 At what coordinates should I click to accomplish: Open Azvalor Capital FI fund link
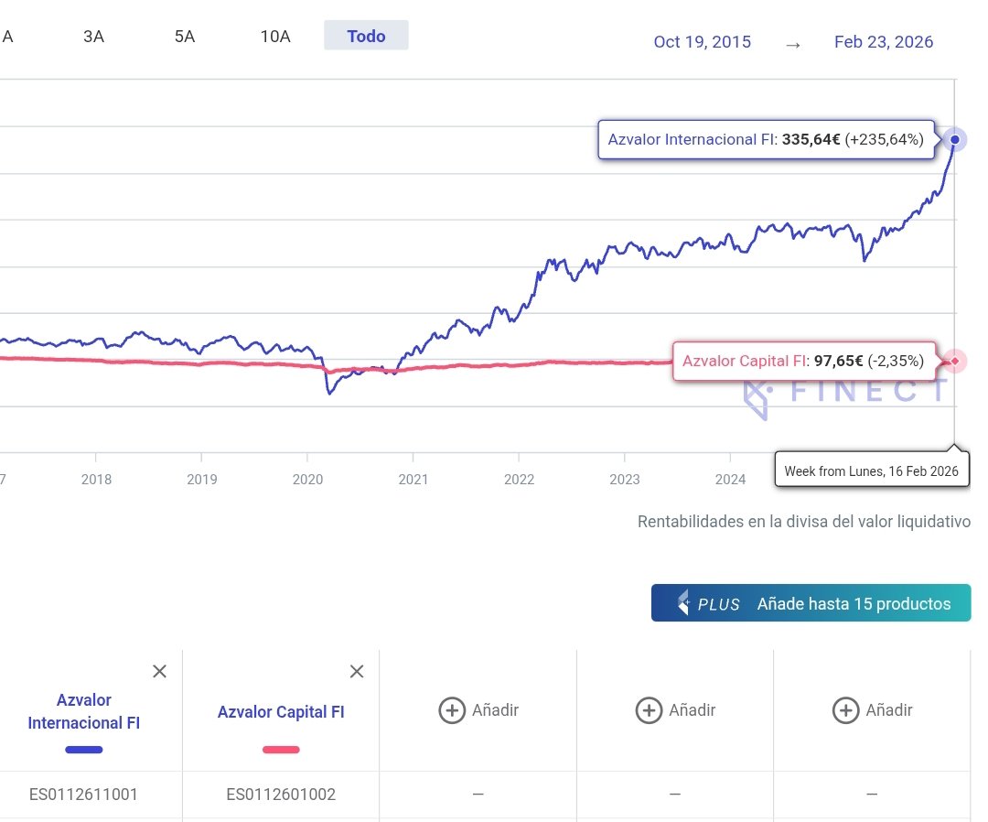281,712
